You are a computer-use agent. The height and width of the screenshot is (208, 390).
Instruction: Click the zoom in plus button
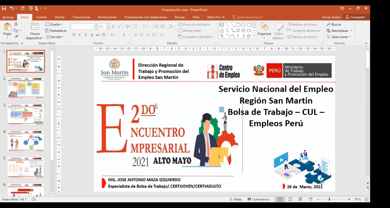(349, 199)
